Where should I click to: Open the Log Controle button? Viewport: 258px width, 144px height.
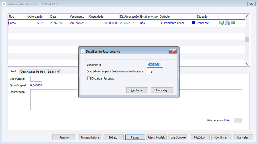point(178,137)
